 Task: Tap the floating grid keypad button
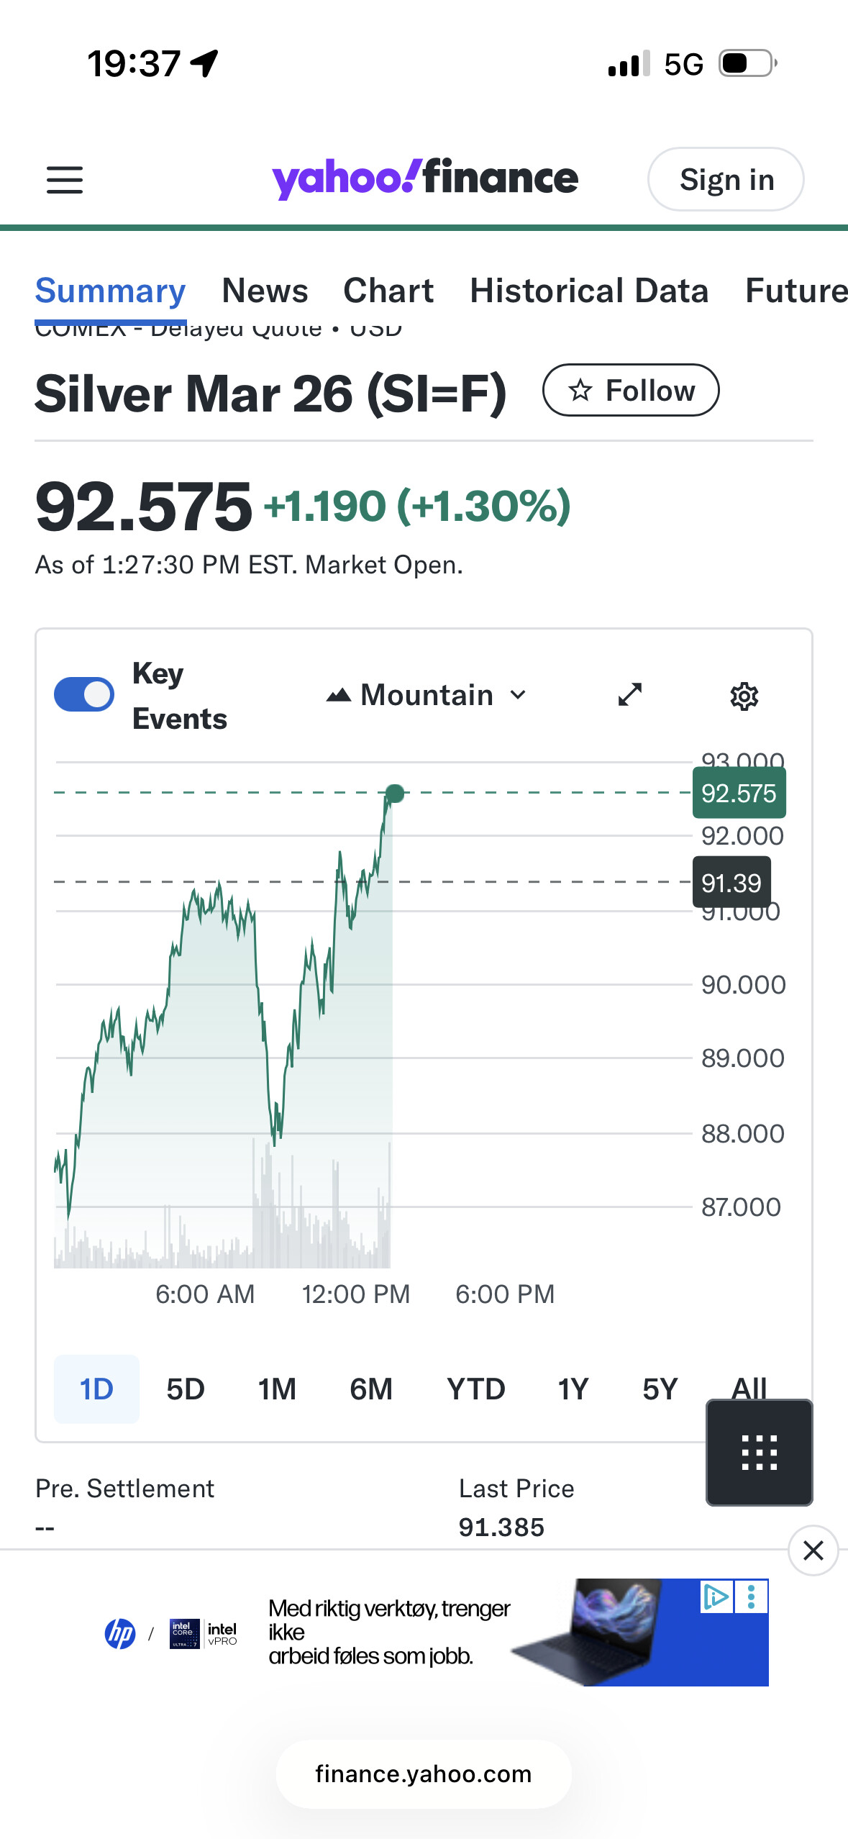[x=759, y=1452]
